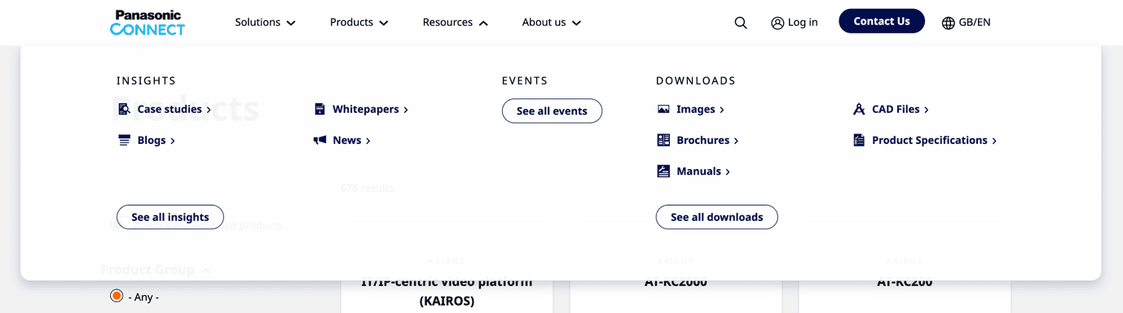Expand the About us menu
The image size is (1123, 313).
click(552, 23)
